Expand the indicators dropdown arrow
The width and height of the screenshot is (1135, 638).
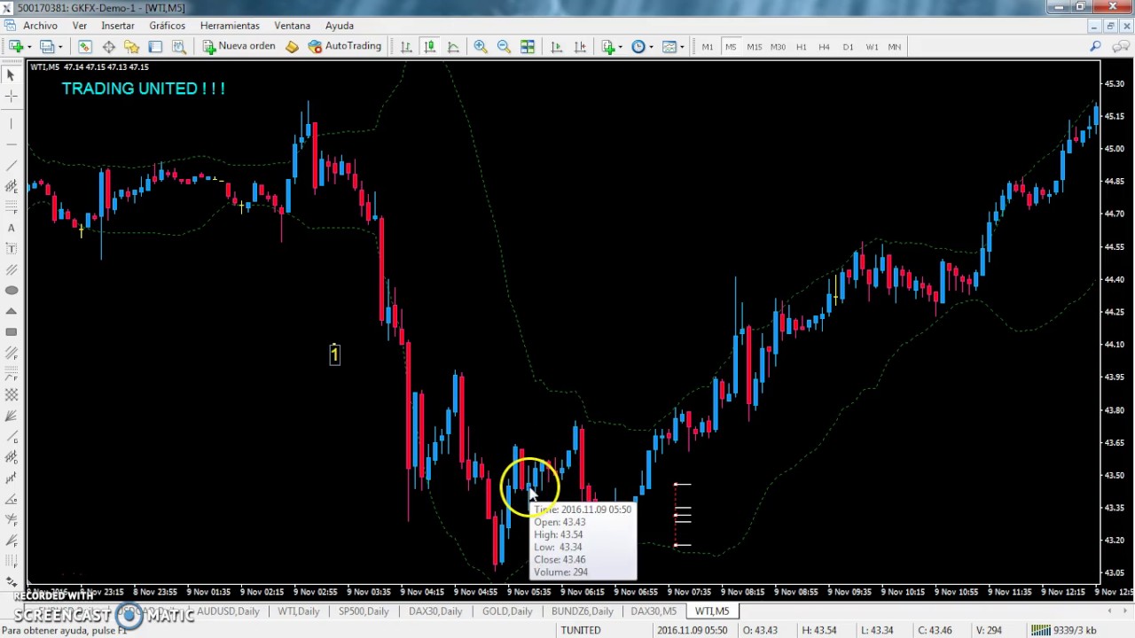pos(621,47)
